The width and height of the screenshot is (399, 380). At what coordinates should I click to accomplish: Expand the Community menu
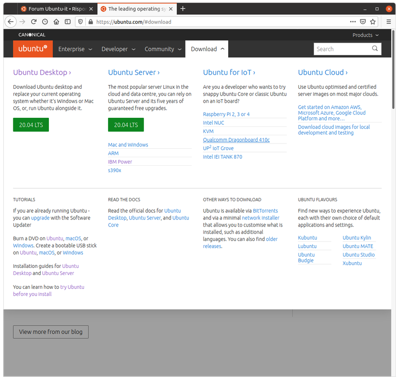(163, 49)
